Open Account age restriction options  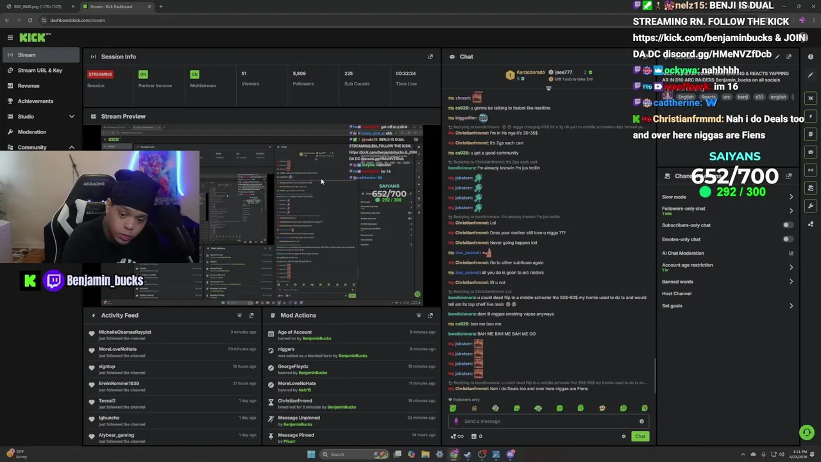pyautogui.click(x=727, y=267)
